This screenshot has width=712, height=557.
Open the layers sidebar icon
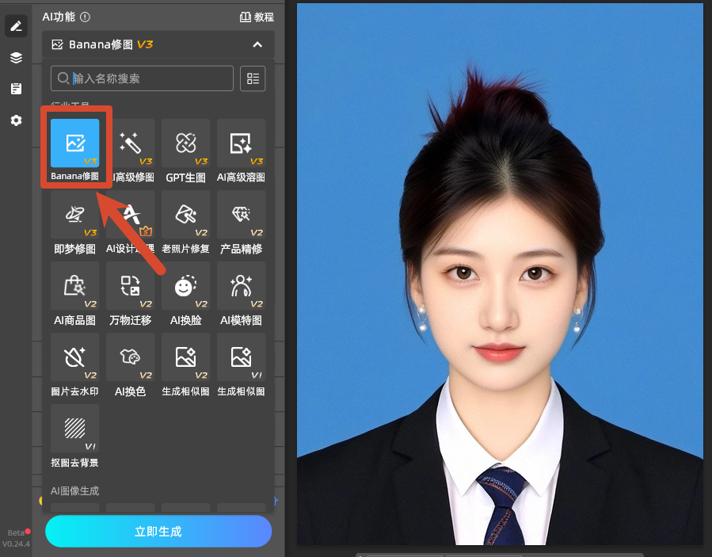(x=17, y=58)
